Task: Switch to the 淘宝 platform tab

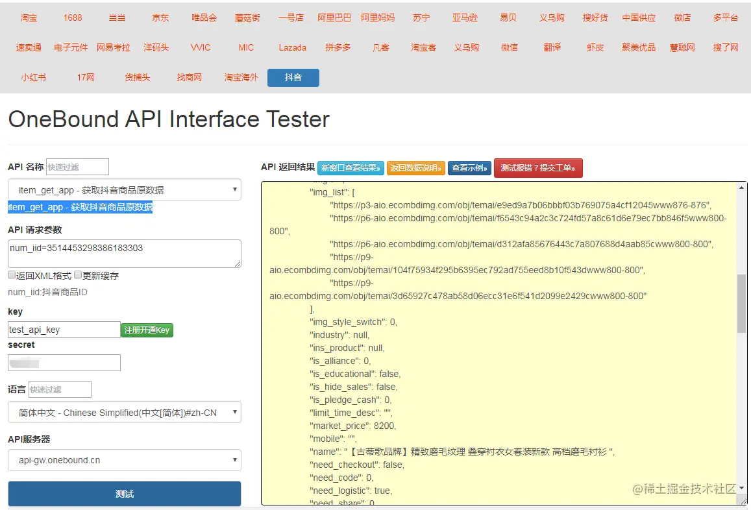Action: coord(29,18)
